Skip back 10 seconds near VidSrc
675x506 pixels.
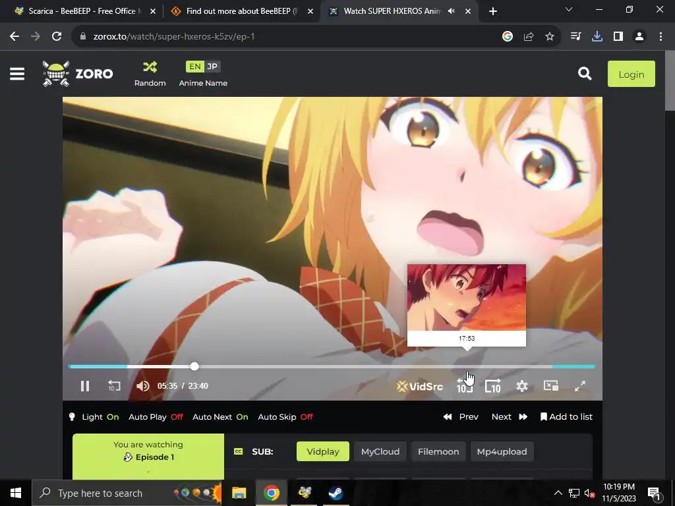(x=465, y=386)
